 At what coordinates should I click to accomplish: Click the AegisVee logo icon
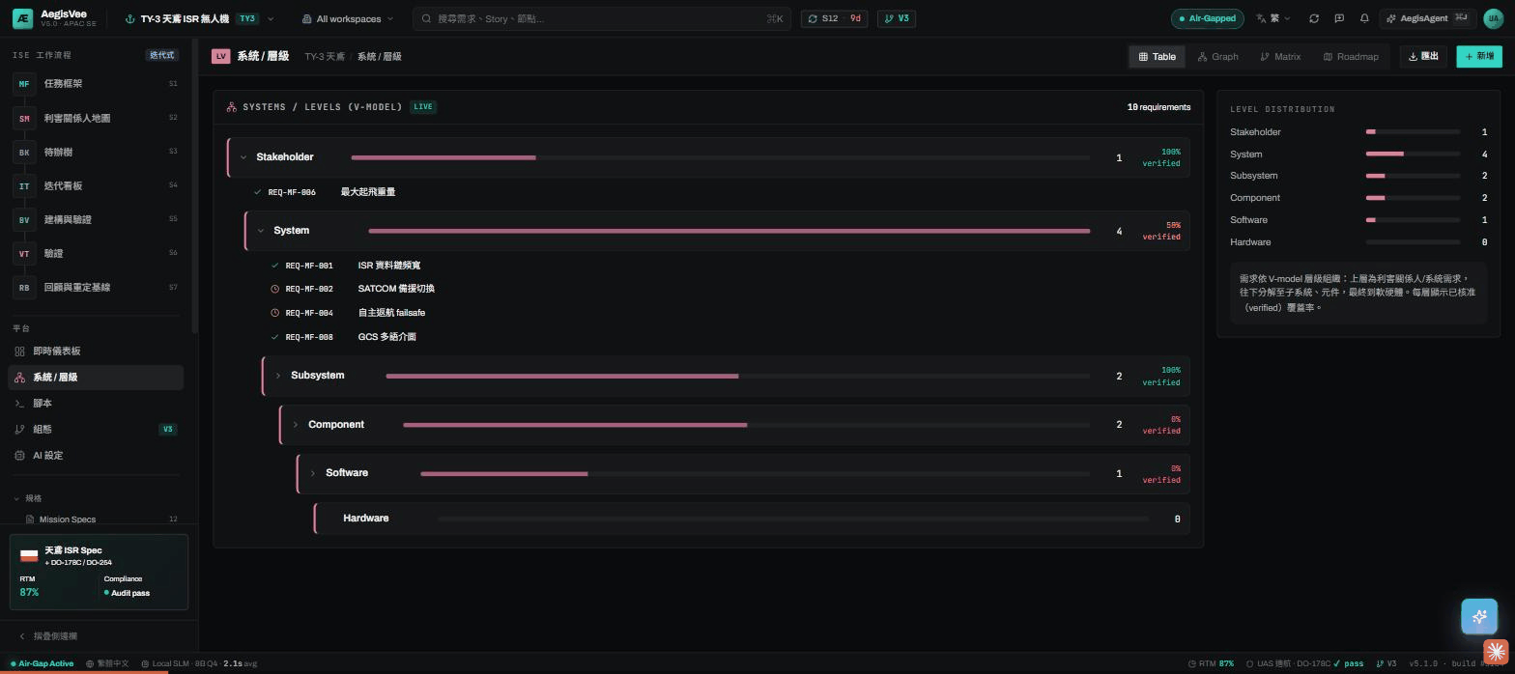pos(22,18)
